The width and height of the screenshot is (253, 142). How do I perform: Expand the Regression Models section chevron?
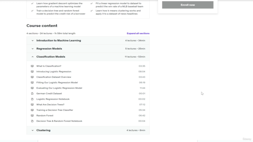(32, 49)
